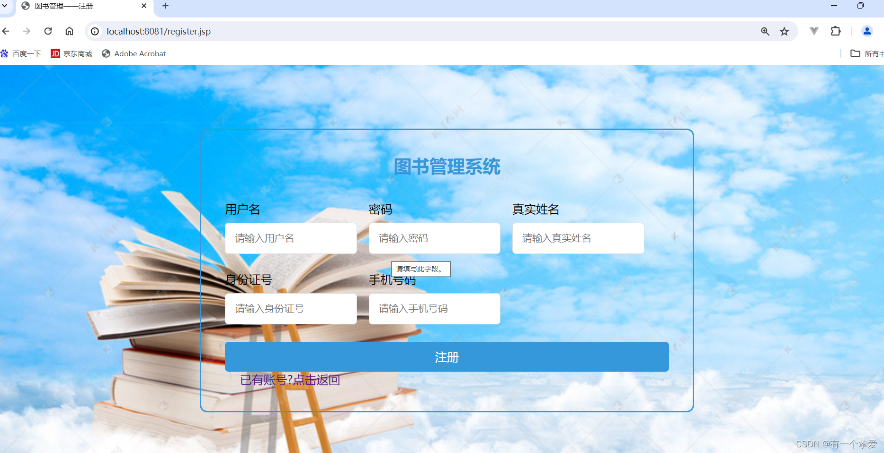Open the Adobe Acrobat bookmark
Screen dimensions: 884x453
134,53
